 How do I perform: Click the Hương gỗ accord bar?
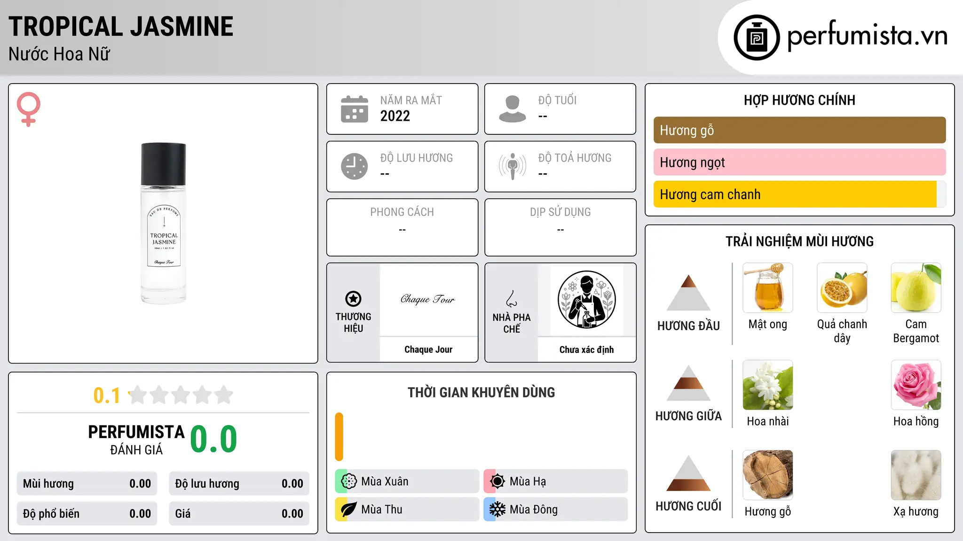point(799,130)
